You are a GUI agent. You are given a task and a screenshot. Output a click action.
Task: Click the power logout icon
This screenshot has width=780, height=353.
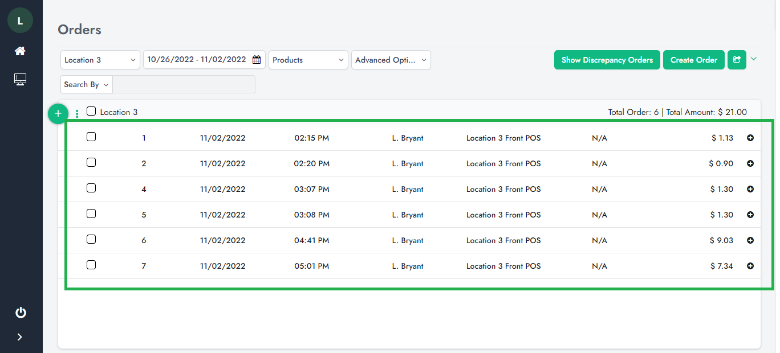coord(21,313)
